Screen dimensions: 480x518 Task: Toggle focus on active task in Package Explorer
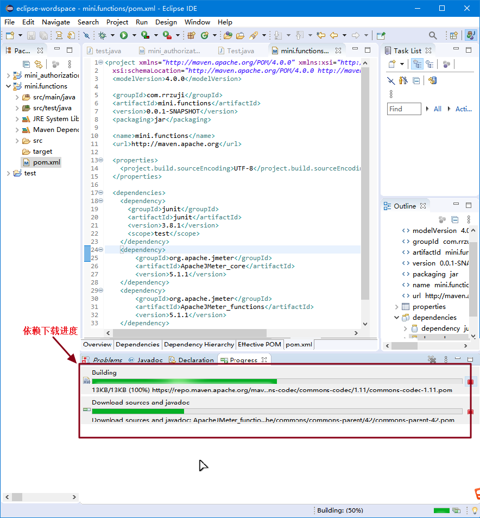click(x=55, y=64)
